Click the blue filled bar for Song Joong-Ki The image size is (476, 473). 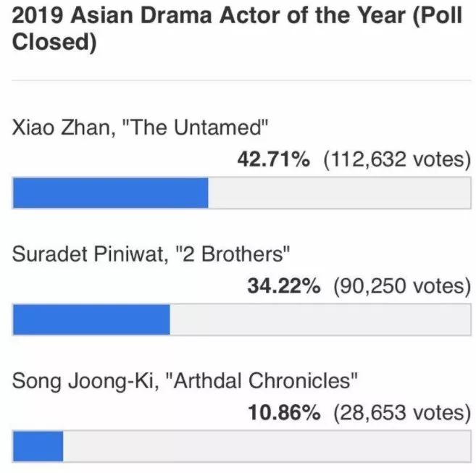click(x=38, y=447)
